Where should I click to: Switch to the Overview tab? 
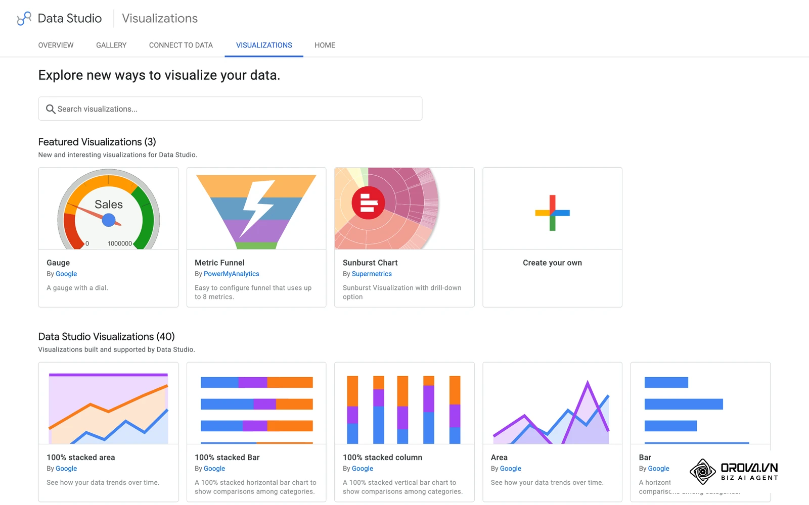pyautogui.click(x=56, y=45)
